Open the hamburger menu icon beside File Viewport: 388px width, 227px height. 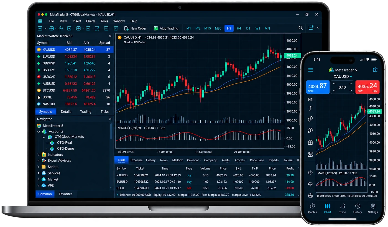pyautogui.click(x=40, y=21)
